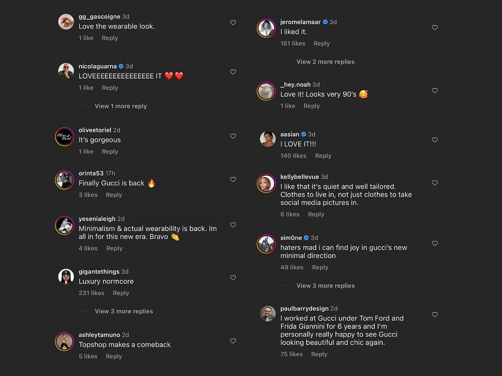
Task: Toggle heart on yesenialeigh's minimalism comment
Action: click(x=233, y=225)
